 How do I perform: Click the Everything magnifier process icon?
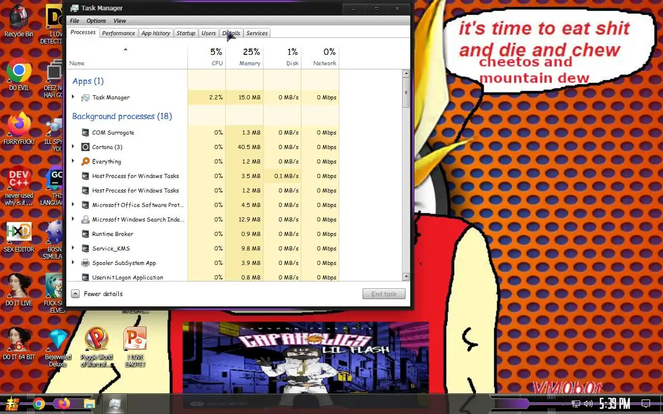pos(85,161)
